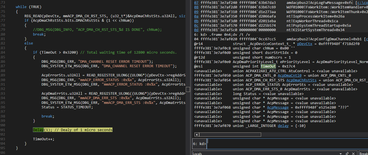Select stack frame 0c link
The height and width of the screenshot is (155, 368).
[196, 25]
